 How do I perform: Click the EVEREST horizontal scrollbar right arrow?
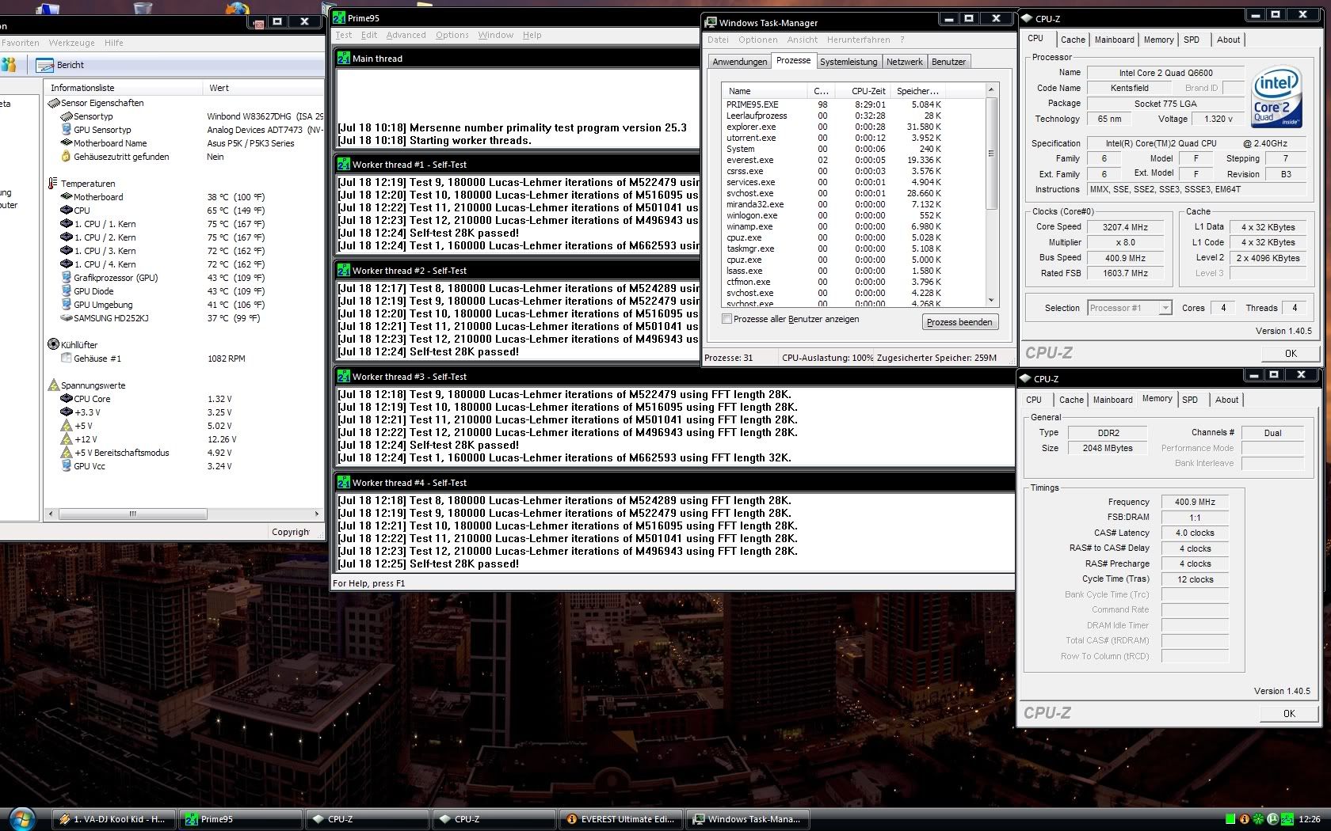[317, 514]
